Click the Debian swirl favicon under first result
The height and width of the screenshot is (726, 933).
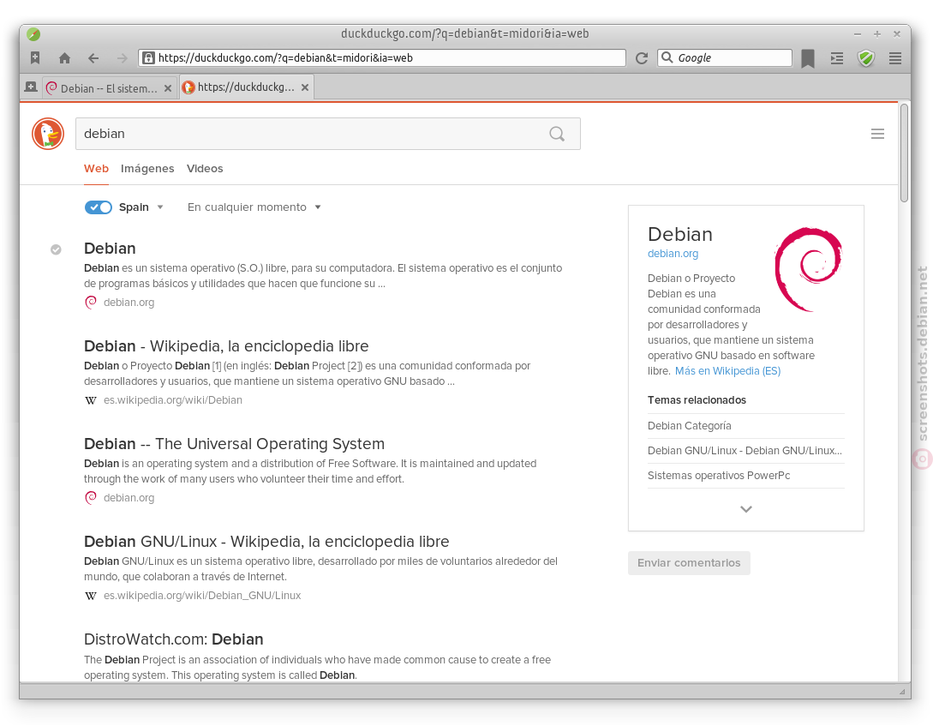(91, 303)
